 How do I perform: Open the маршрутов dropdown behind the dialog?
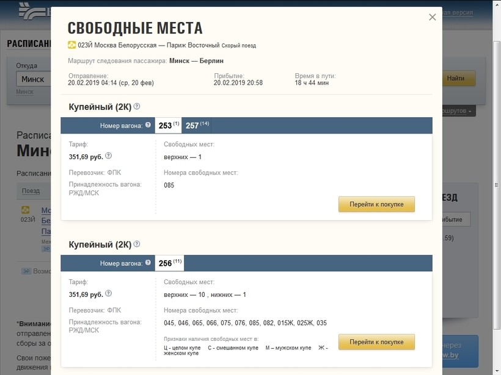click(456, 112)
